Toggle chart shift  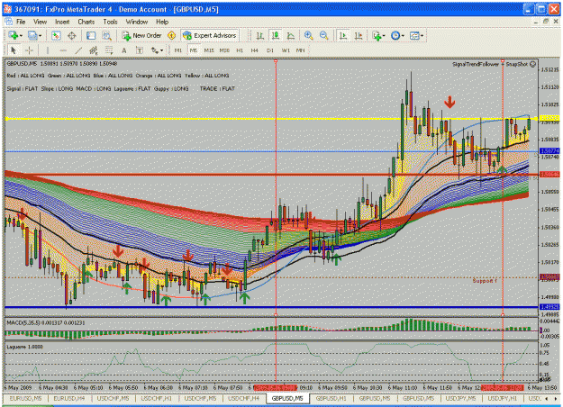point(359,35)
